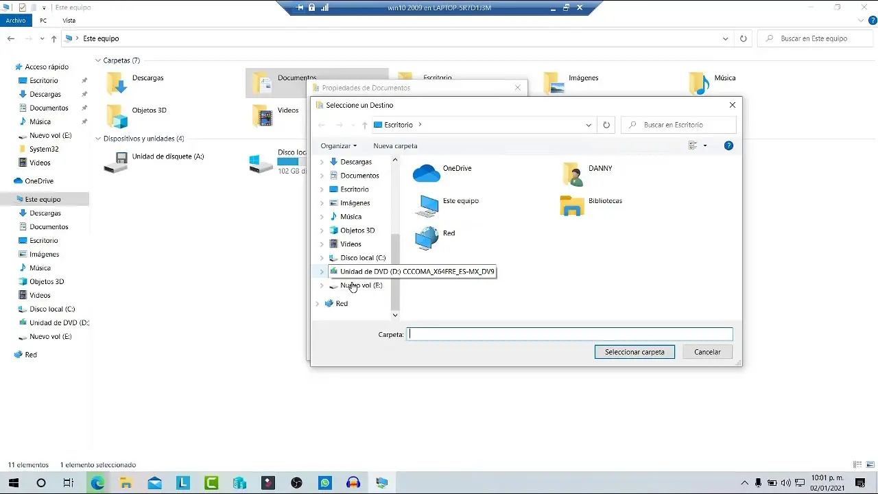Refresh the Escritorio location in dialog
Screen dimensions: 878x494
click(606, 125)
